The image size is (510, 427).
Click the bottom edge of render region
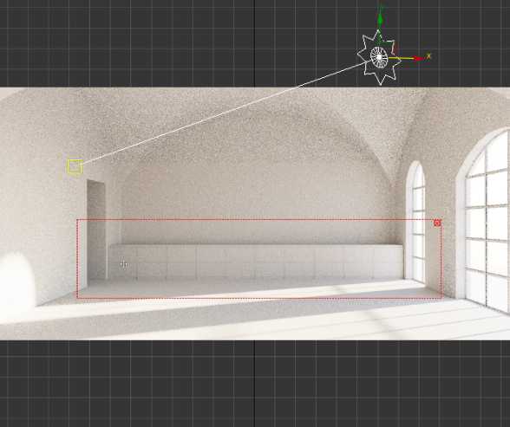tap(258, 298)
